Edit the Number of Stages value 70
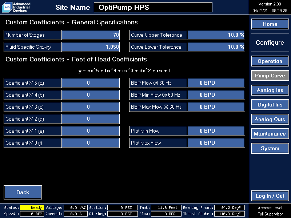This screenshot has width=291, height=218. pyautogui.click(x=91, y=35)
